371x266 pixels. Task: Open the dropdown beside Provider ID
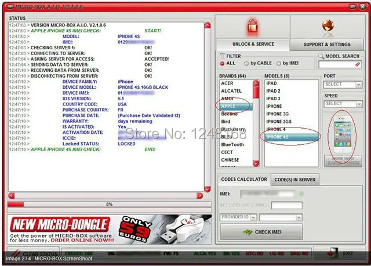(281, 217)
